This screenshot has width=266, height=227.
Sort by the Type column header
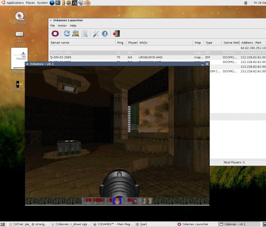213,43
